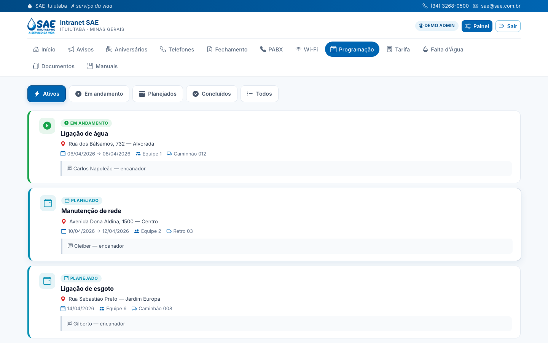This screenshot has height=343, width=548.
Task: Filter by Em andamento
Action: [x=99, y=94]
